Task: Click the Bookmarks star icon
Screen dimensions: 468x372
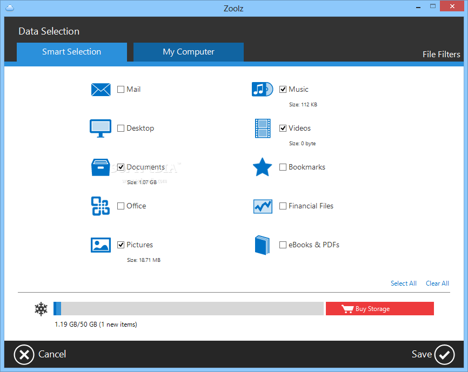Action: tap(262, 167)
